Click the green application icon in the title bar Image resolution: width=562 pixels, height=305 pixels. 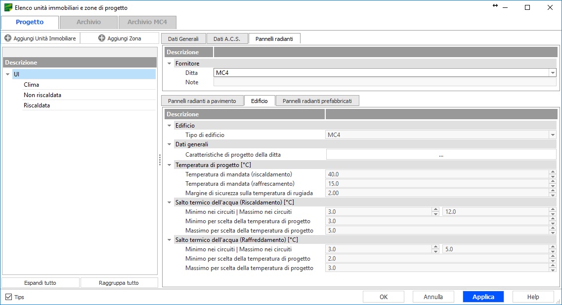(x=8, y=7)
